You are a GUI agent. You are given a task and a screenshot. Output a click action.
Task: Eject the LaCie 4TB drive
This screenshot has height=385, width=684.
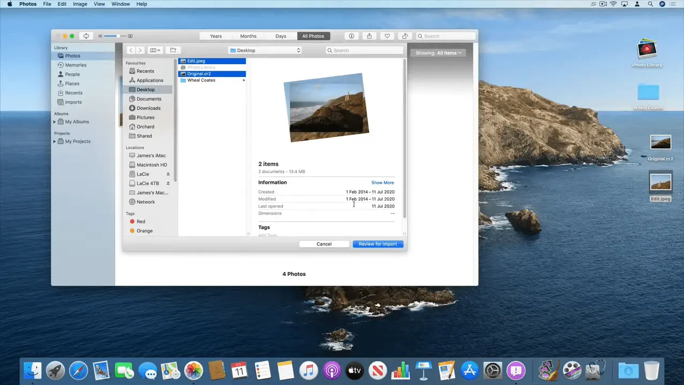167,183
